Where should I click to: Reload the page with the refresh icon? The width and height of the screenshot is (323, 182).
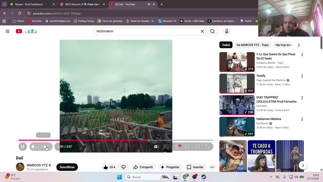click(x=20, y=13)
